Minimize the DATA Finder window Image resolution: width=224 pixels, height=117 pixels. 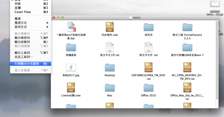coord(58,18)
